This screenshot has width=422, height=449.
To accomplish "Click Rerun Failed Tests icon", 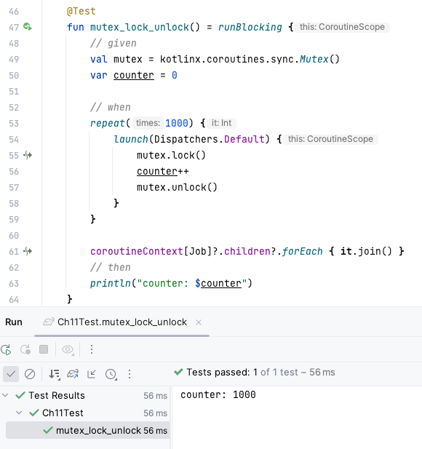I will [25, 349].
